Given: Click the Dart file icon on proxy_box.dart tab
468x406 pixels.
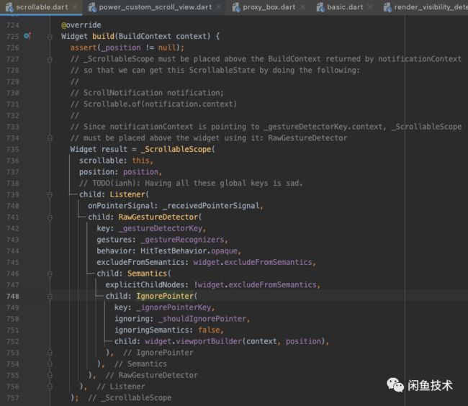Looking at the screenshot, I should [x=236, y=7].
